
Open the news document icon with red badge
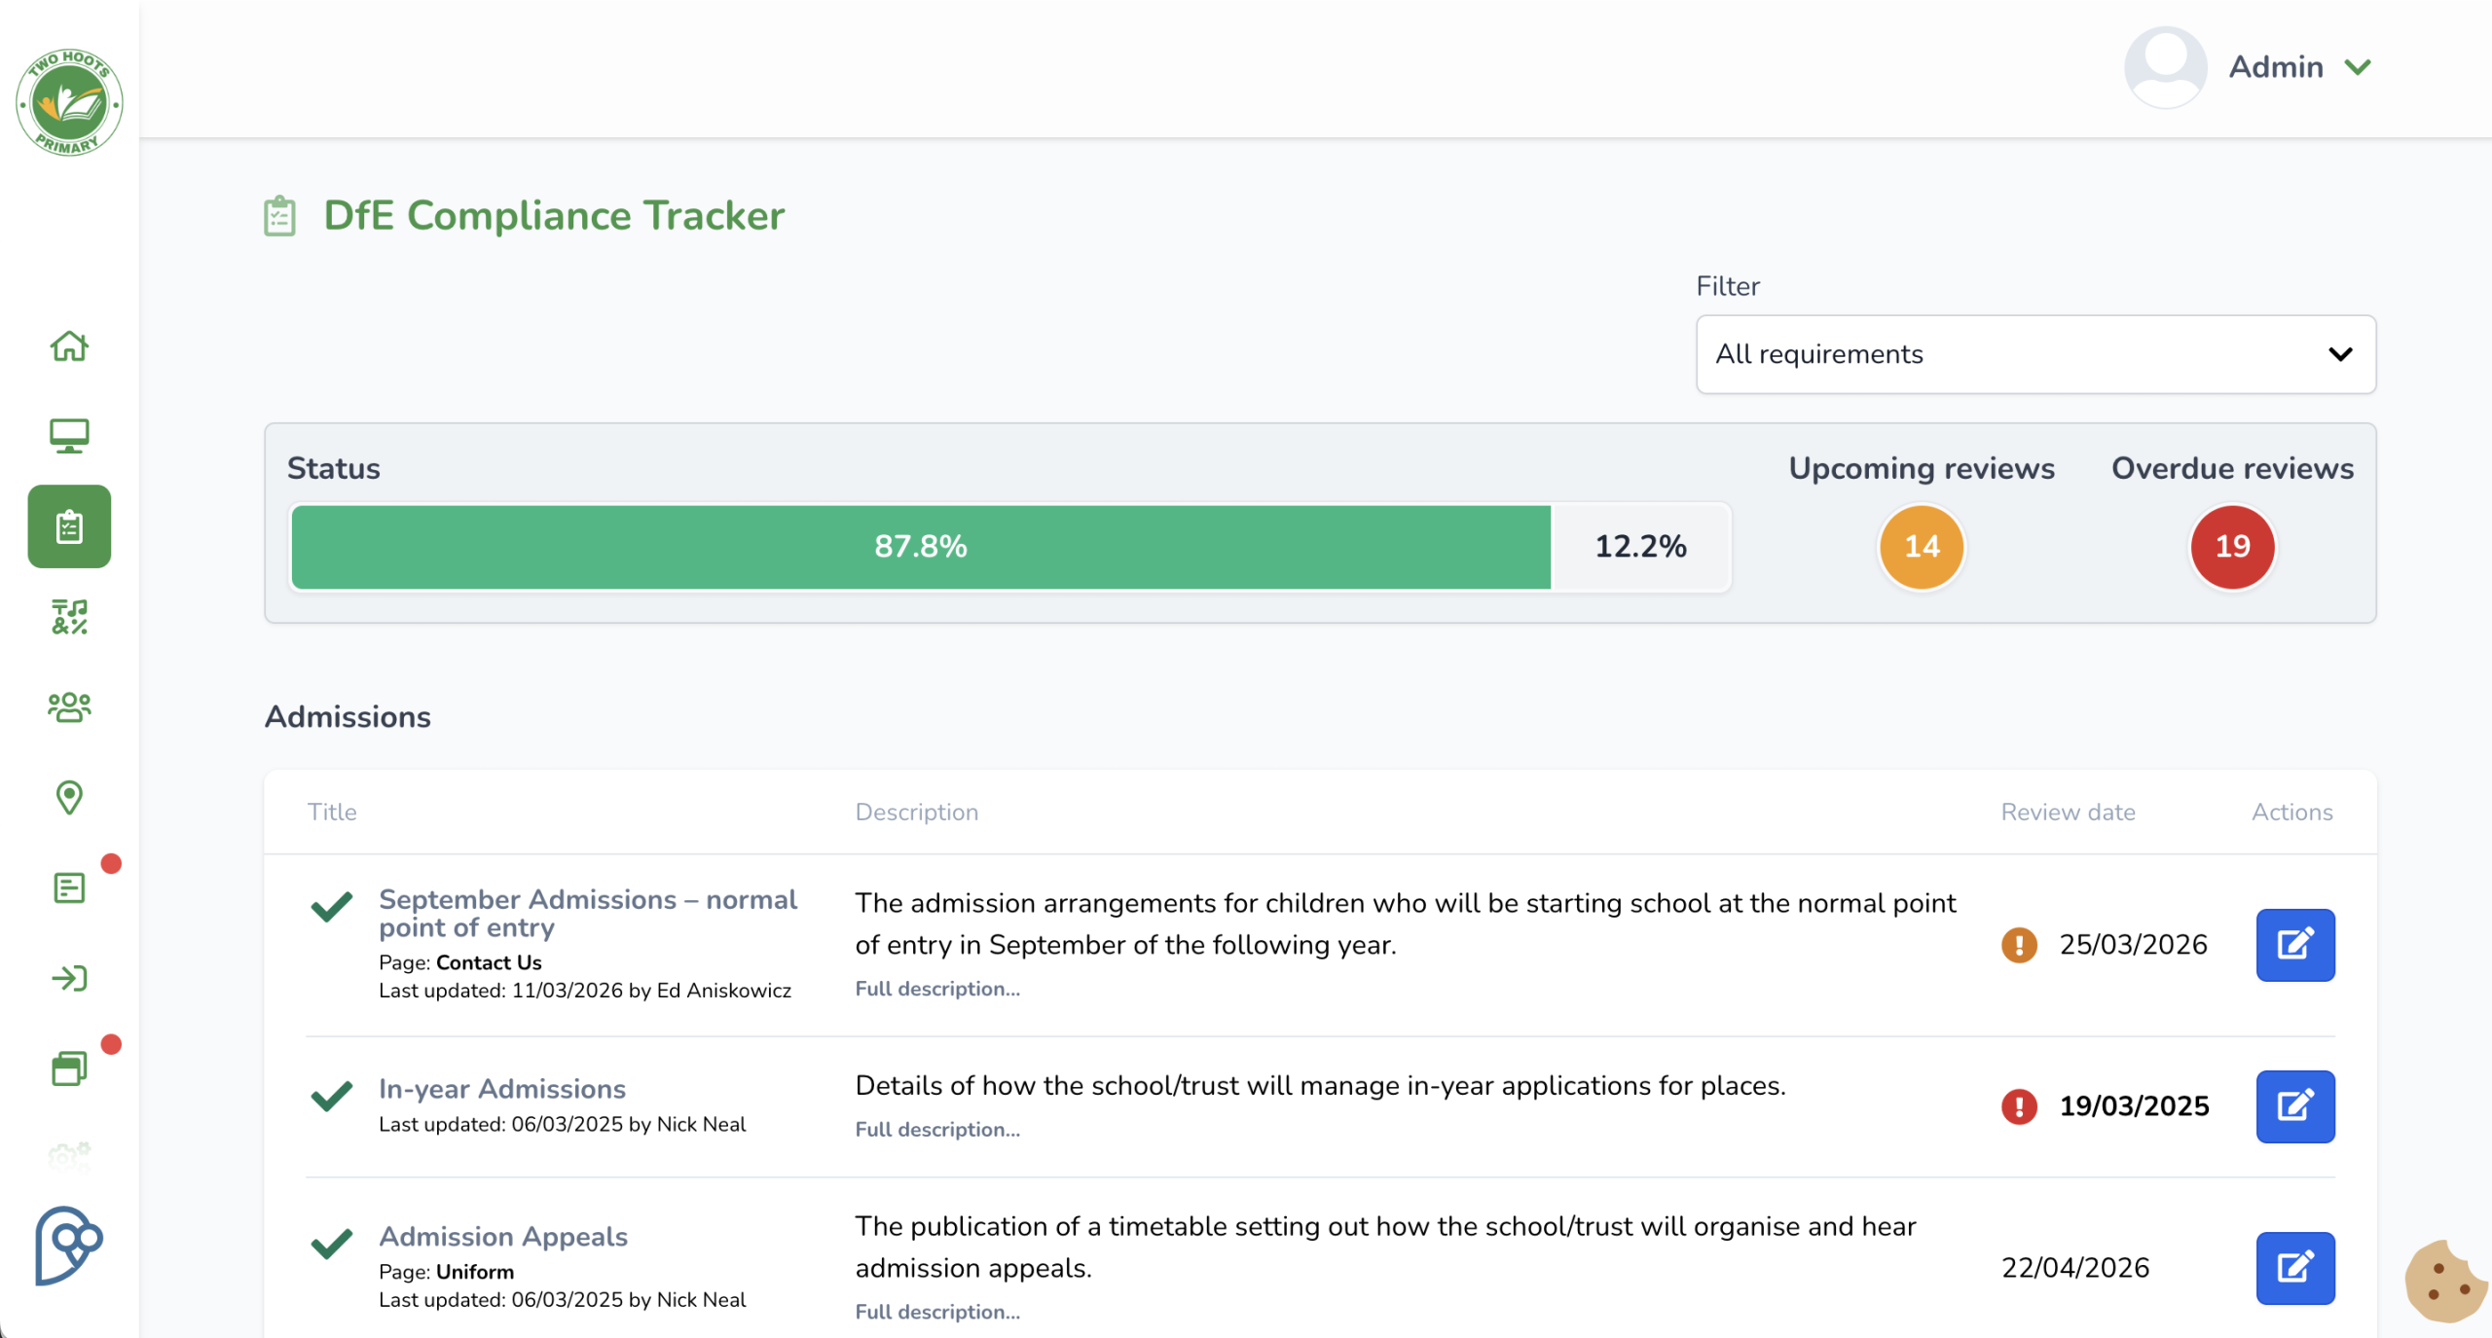coord(68,888)
